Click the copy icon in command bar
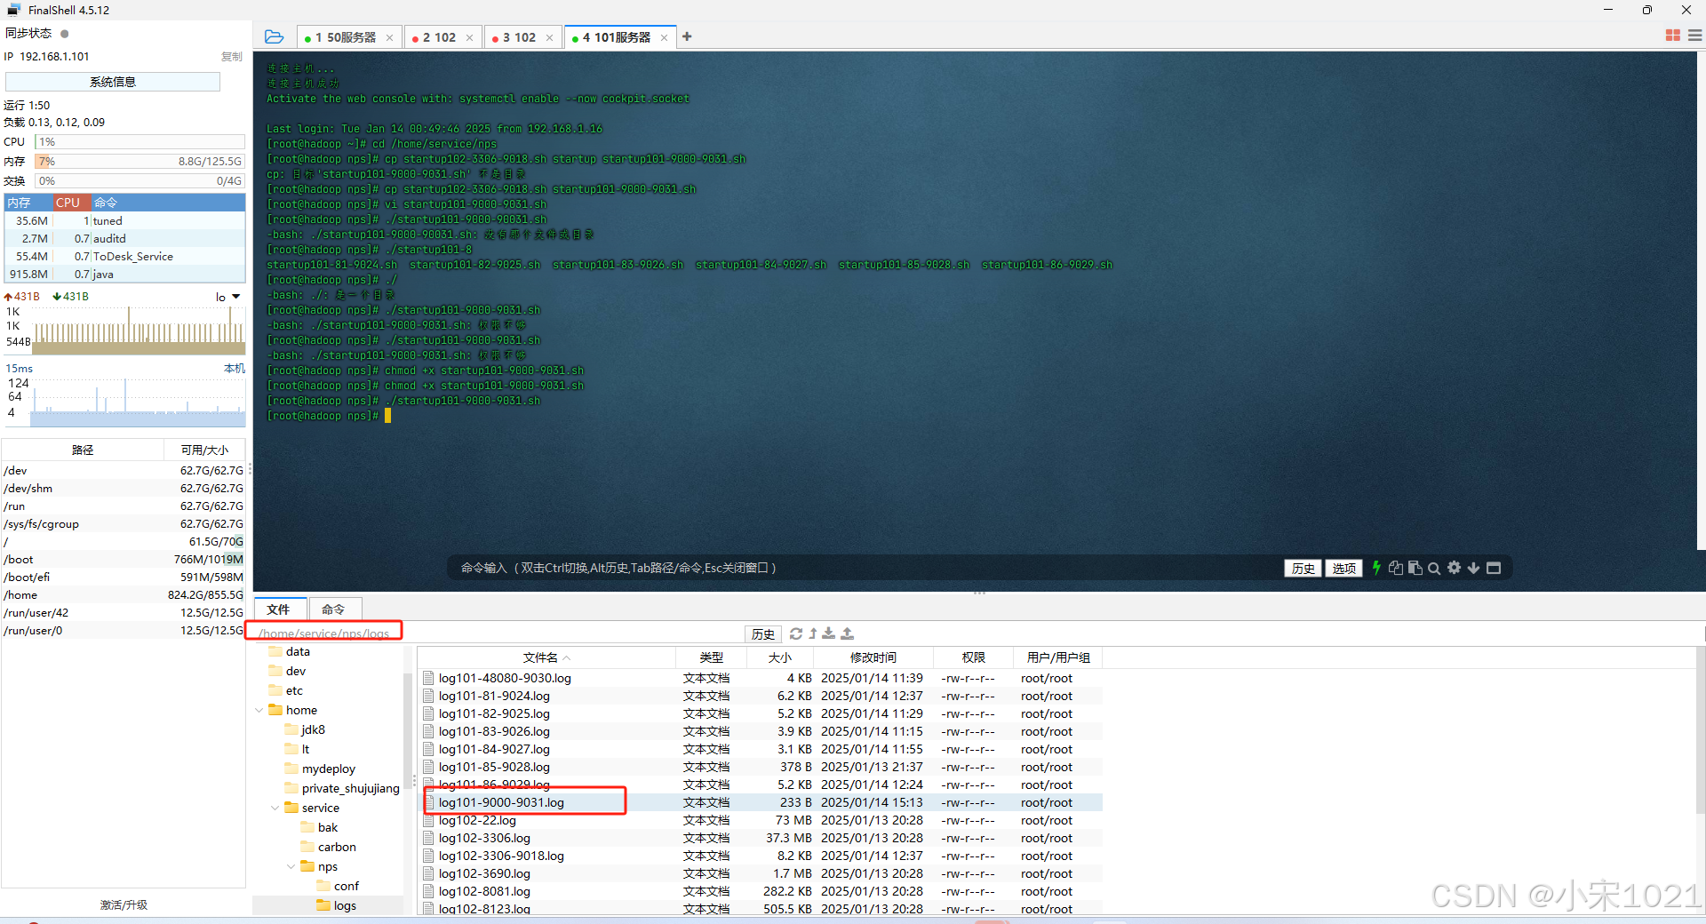Screen dimensions: 1706x924 pos(1396,568)
